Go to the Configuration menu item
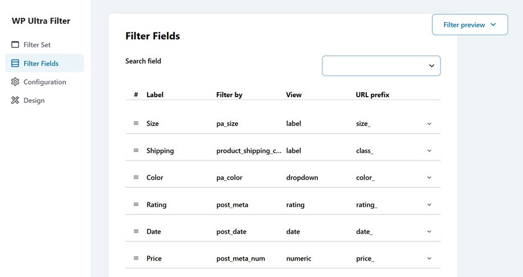 click(x=44, y=82)
